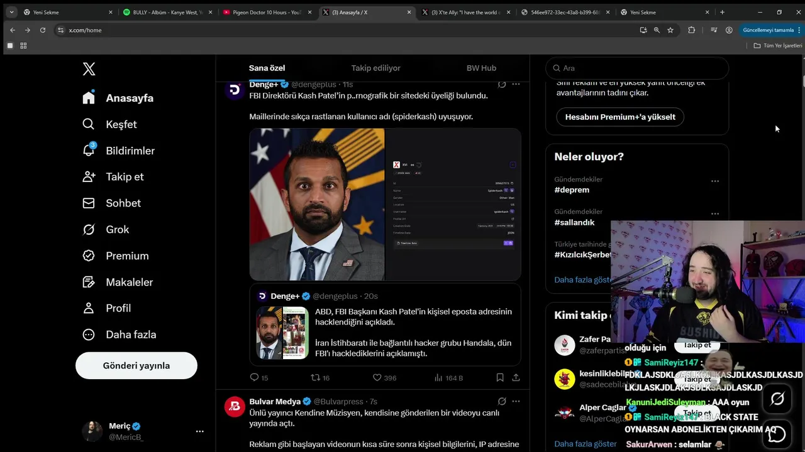Screen dimensions: 805x452
Task: Open Grok floating button at right
Action: (777, 399)
